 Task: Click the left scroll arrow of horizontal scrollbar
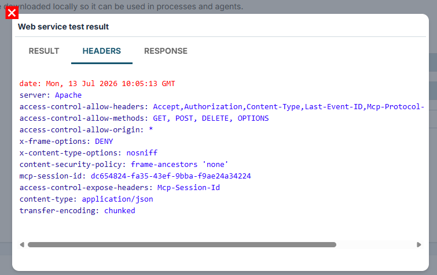click(22, 245)
